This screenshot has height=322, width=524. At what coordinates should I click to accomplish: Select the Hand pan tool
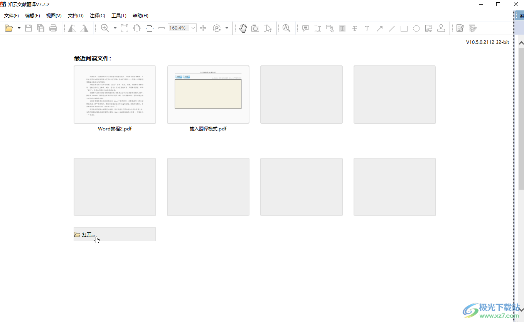(x=243, y=28)
